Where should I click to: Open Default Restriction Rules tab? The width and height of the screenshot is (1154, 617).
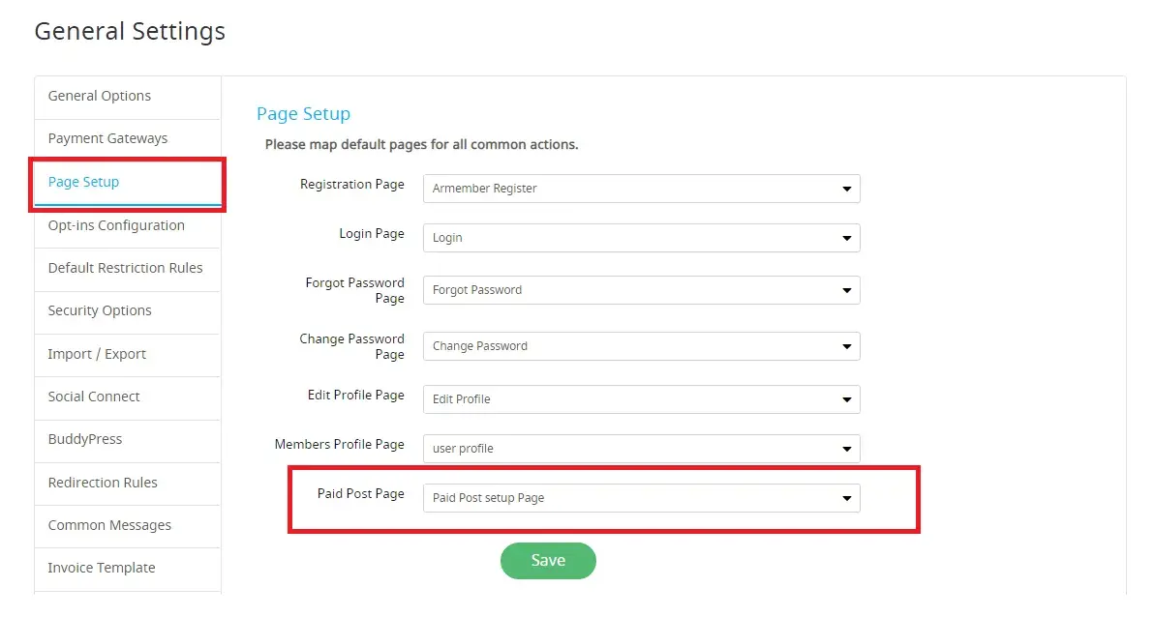(126, 268)
